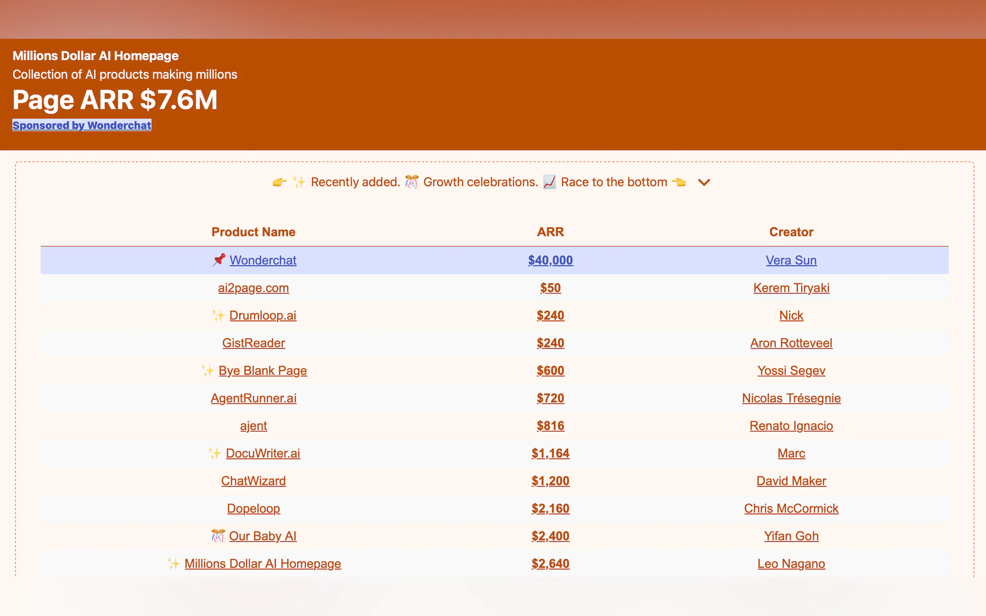Click the sparkles icon by Millions Dollar AI Homepage row

(174, 564)
